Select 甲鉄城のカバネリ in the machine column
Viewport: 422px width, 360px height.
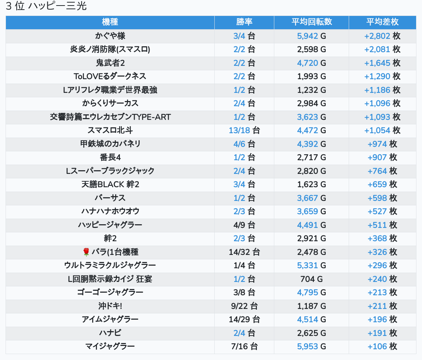[110, 144]
